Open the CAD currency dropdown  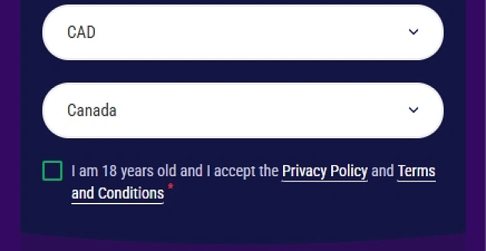click(243, 32)
